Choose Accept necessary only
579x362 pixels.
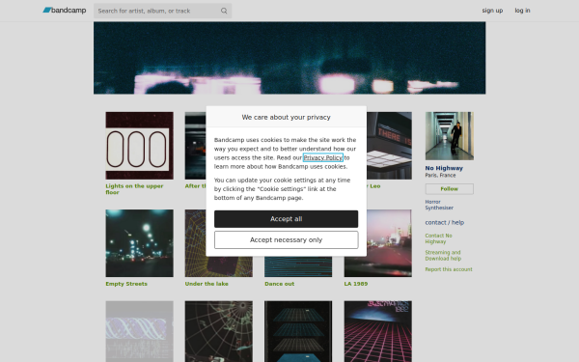tap(287, 240)
